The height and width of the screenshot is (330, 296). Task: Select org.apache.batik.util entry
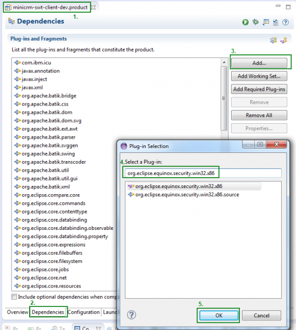pyautogui.click(x=41, y=170)
